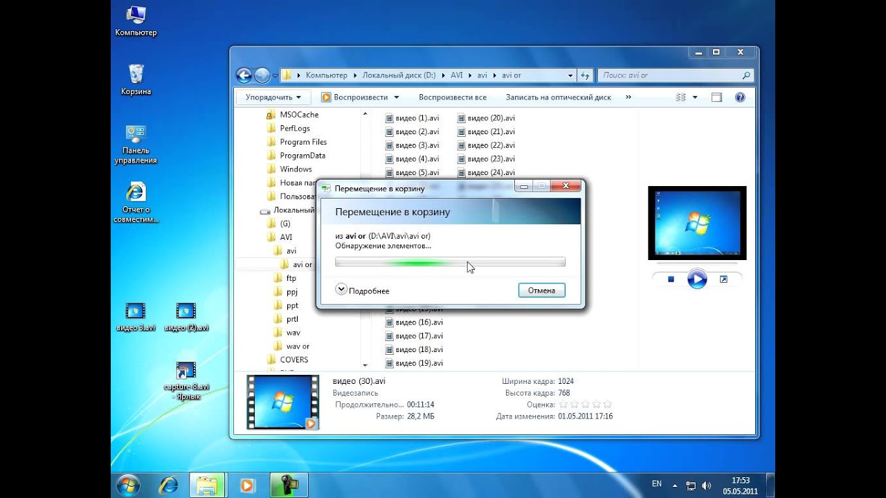Show more toolbar commands chevron
This screenshot has width=886, height=498.
pos(629,98)
